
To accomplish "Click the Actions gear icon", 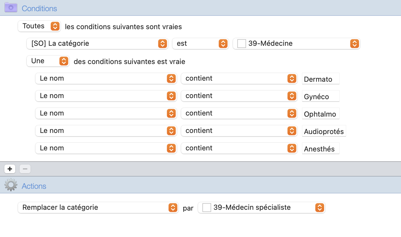I will 11,185.
